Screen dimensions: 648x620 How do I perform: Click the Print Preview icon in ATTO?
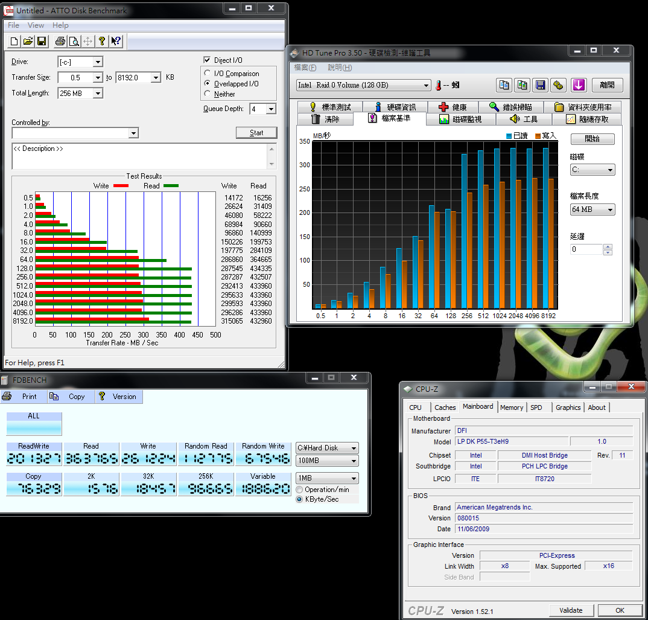pyautogui.click(x=74, y=41)
